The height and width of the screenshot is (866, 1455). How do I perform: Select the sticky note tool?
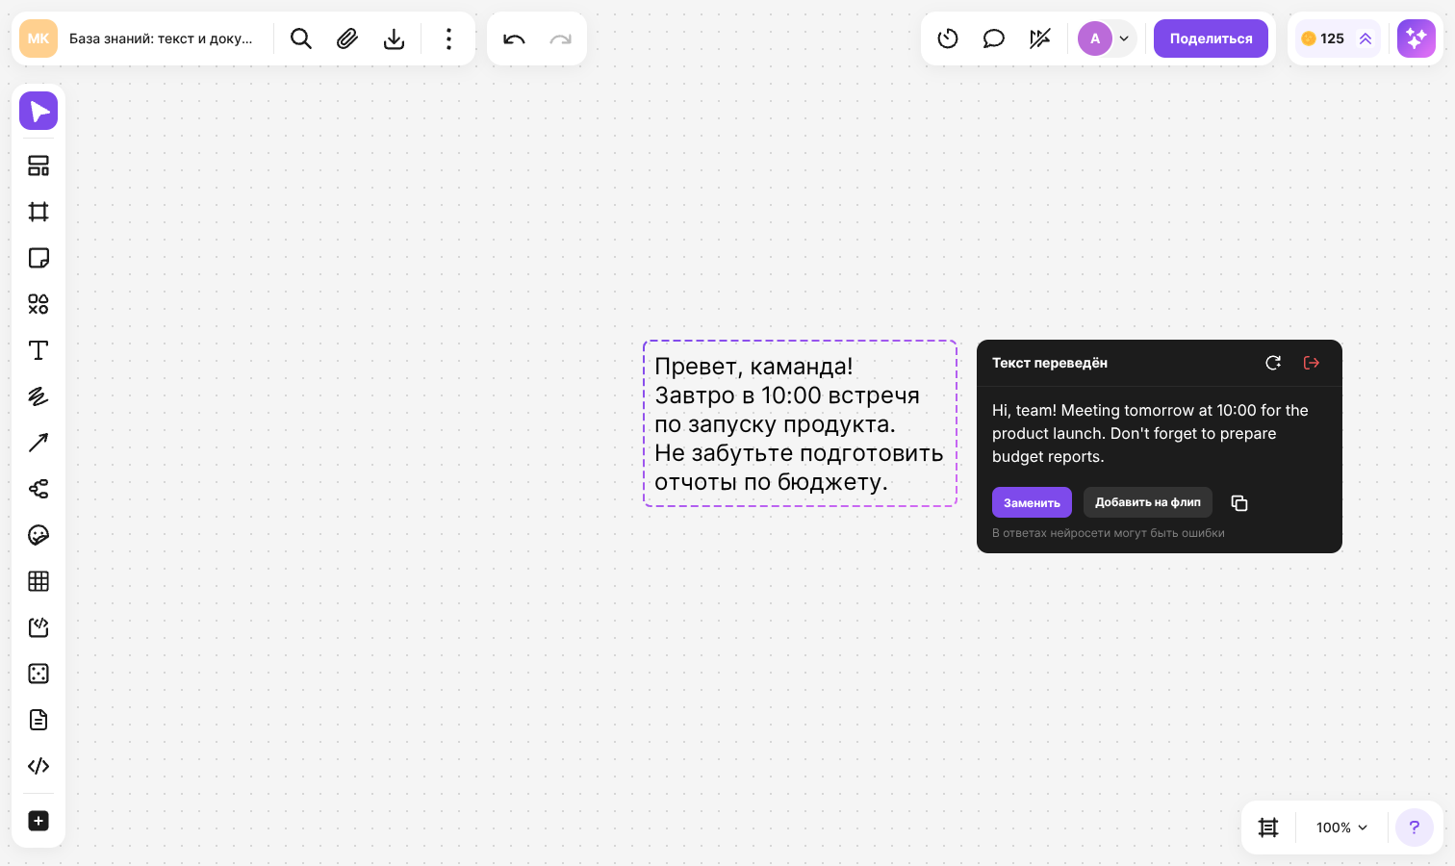pos(38,258)
